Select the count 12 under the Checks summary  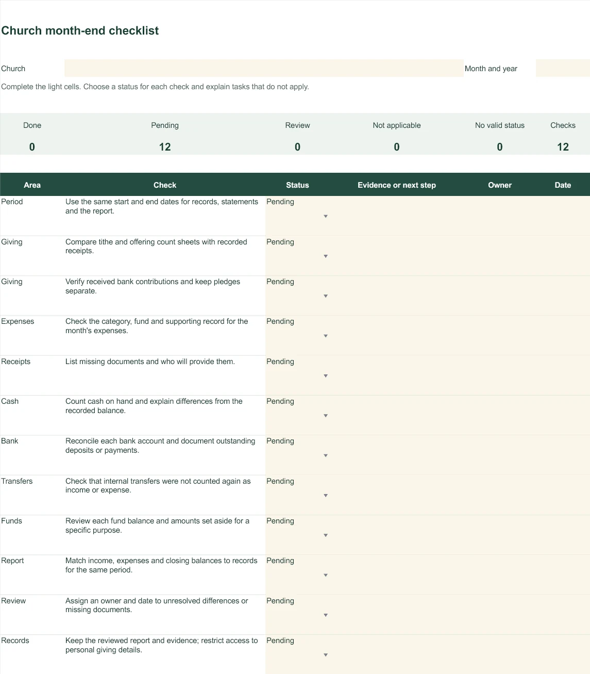pyautogui.click(x=563, y=147)
